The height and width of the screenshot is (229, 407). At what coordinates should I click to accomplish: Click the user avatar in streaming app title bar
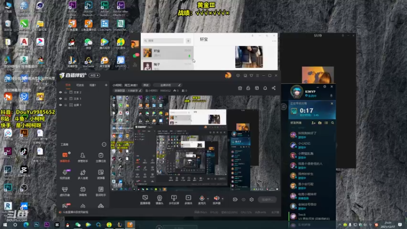[228, 75]
